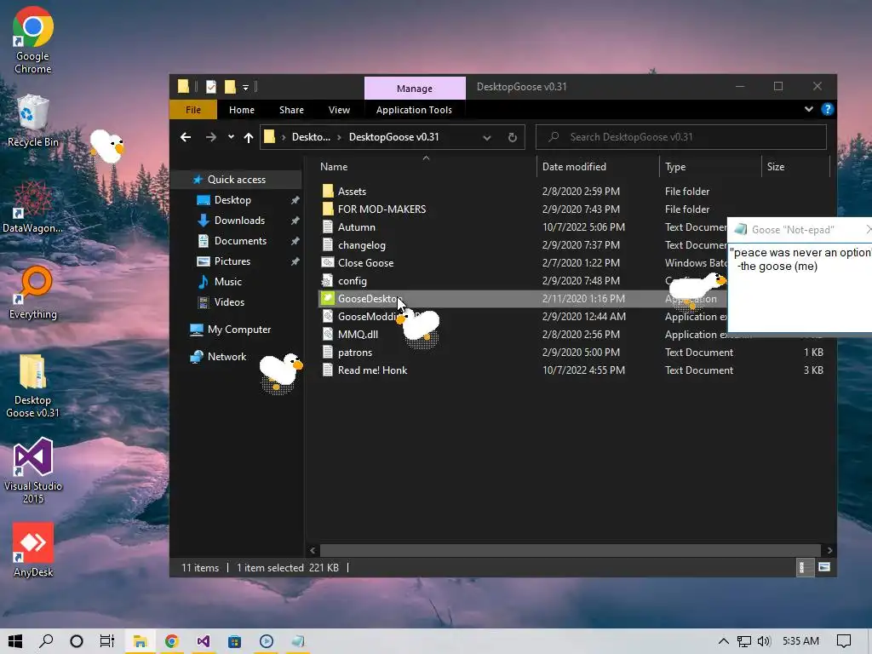The width and height of the screenshot is (872, 654).
Task: Select the FOR MOD-MAKERS folder
Action: (x=382, y=209)
